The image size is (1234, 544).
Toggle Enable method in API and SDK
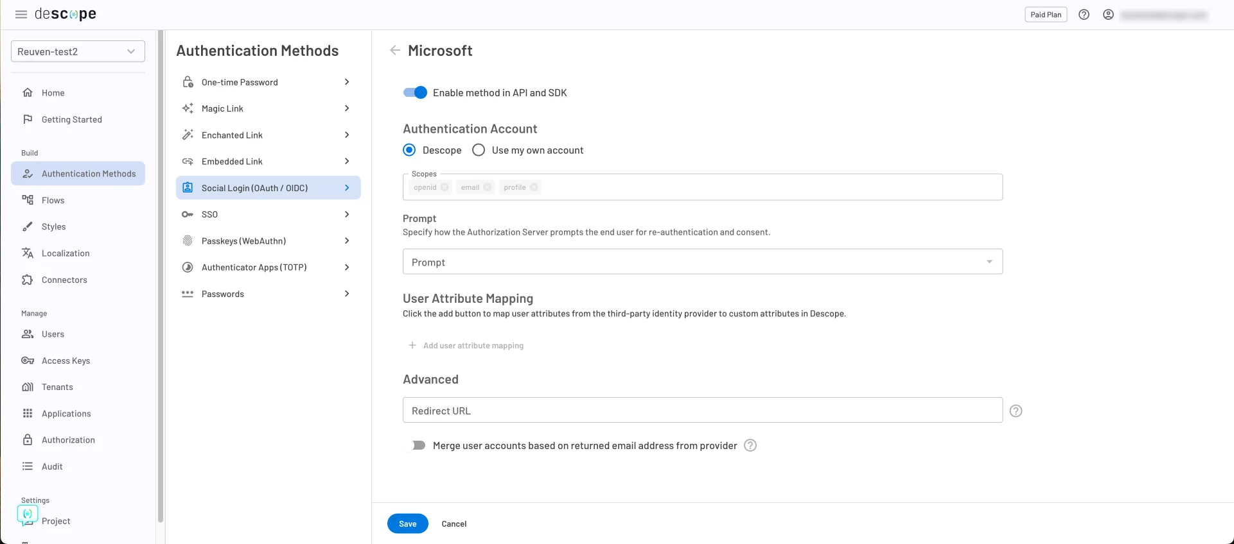415,92
